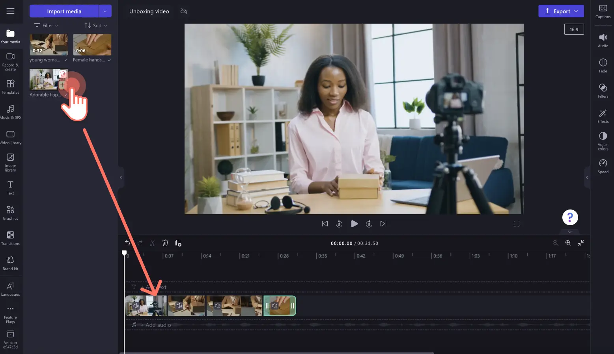Enter fullscreen preview
614x354 pixels.
click(x=517, y=224)
